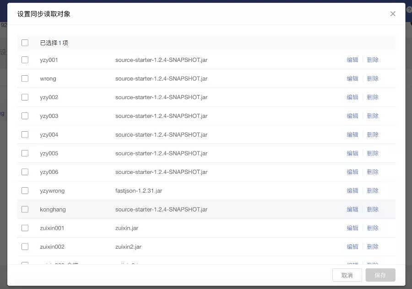Click 编辑 for yzy005
The image size is (412, 289).
[x=352, y=153]
